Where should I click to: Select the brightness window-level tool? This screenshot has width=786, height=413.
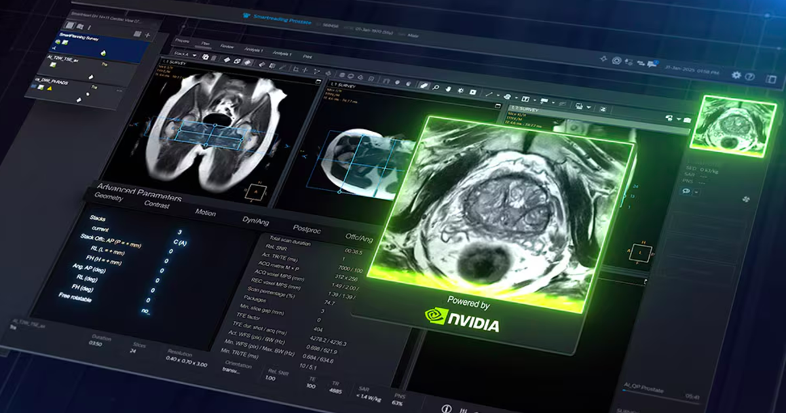tap(460, 90)
